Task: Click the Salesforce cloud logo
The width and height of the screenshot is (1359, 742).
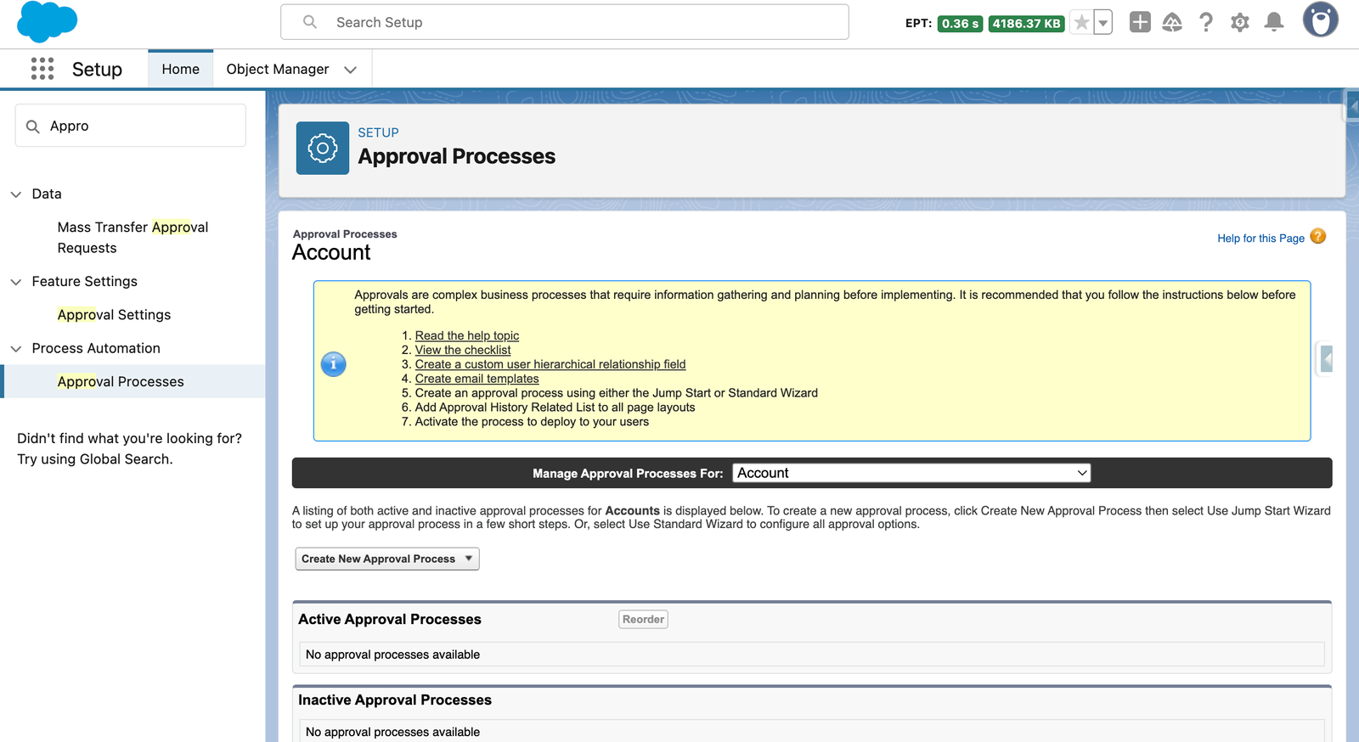Action: (48, 22)
